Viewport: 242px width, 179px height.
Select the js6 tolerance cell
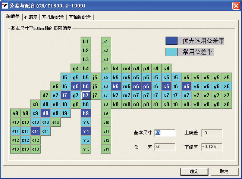click(105, 86)
